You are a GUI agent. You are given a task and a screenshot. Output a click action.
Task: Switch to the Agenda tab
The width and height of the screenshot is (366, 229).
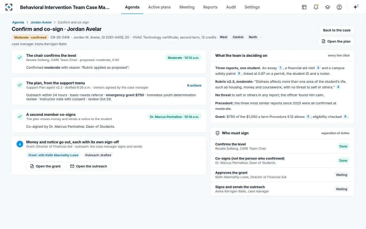[x=132, y=7]
